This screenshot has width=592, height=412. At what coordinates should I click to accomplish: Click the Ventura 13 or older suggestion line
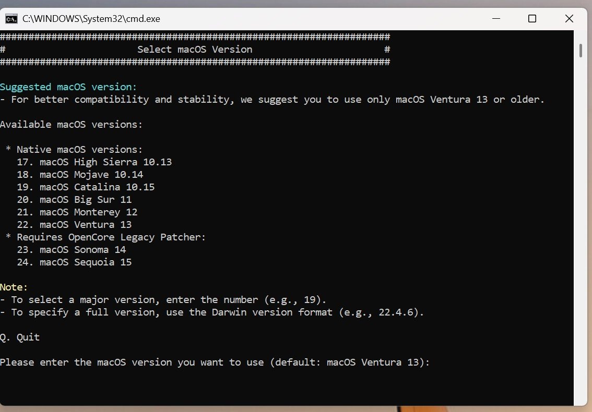pos(272,100)
